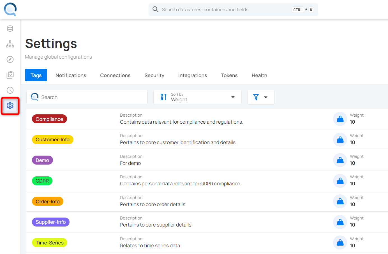Click the Weight value 10 in Compliance row
Image resolution: width=388 pixels, height=254 pixels.
(x=352, y=122)
